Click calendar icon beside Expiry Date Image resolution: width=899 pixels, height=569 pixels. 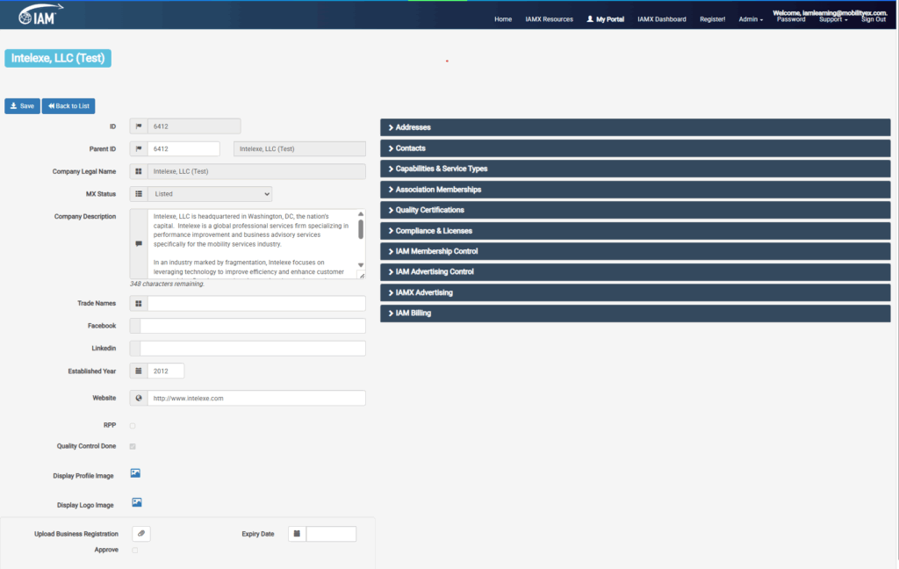pyautogui.click(x=297, y=534)
